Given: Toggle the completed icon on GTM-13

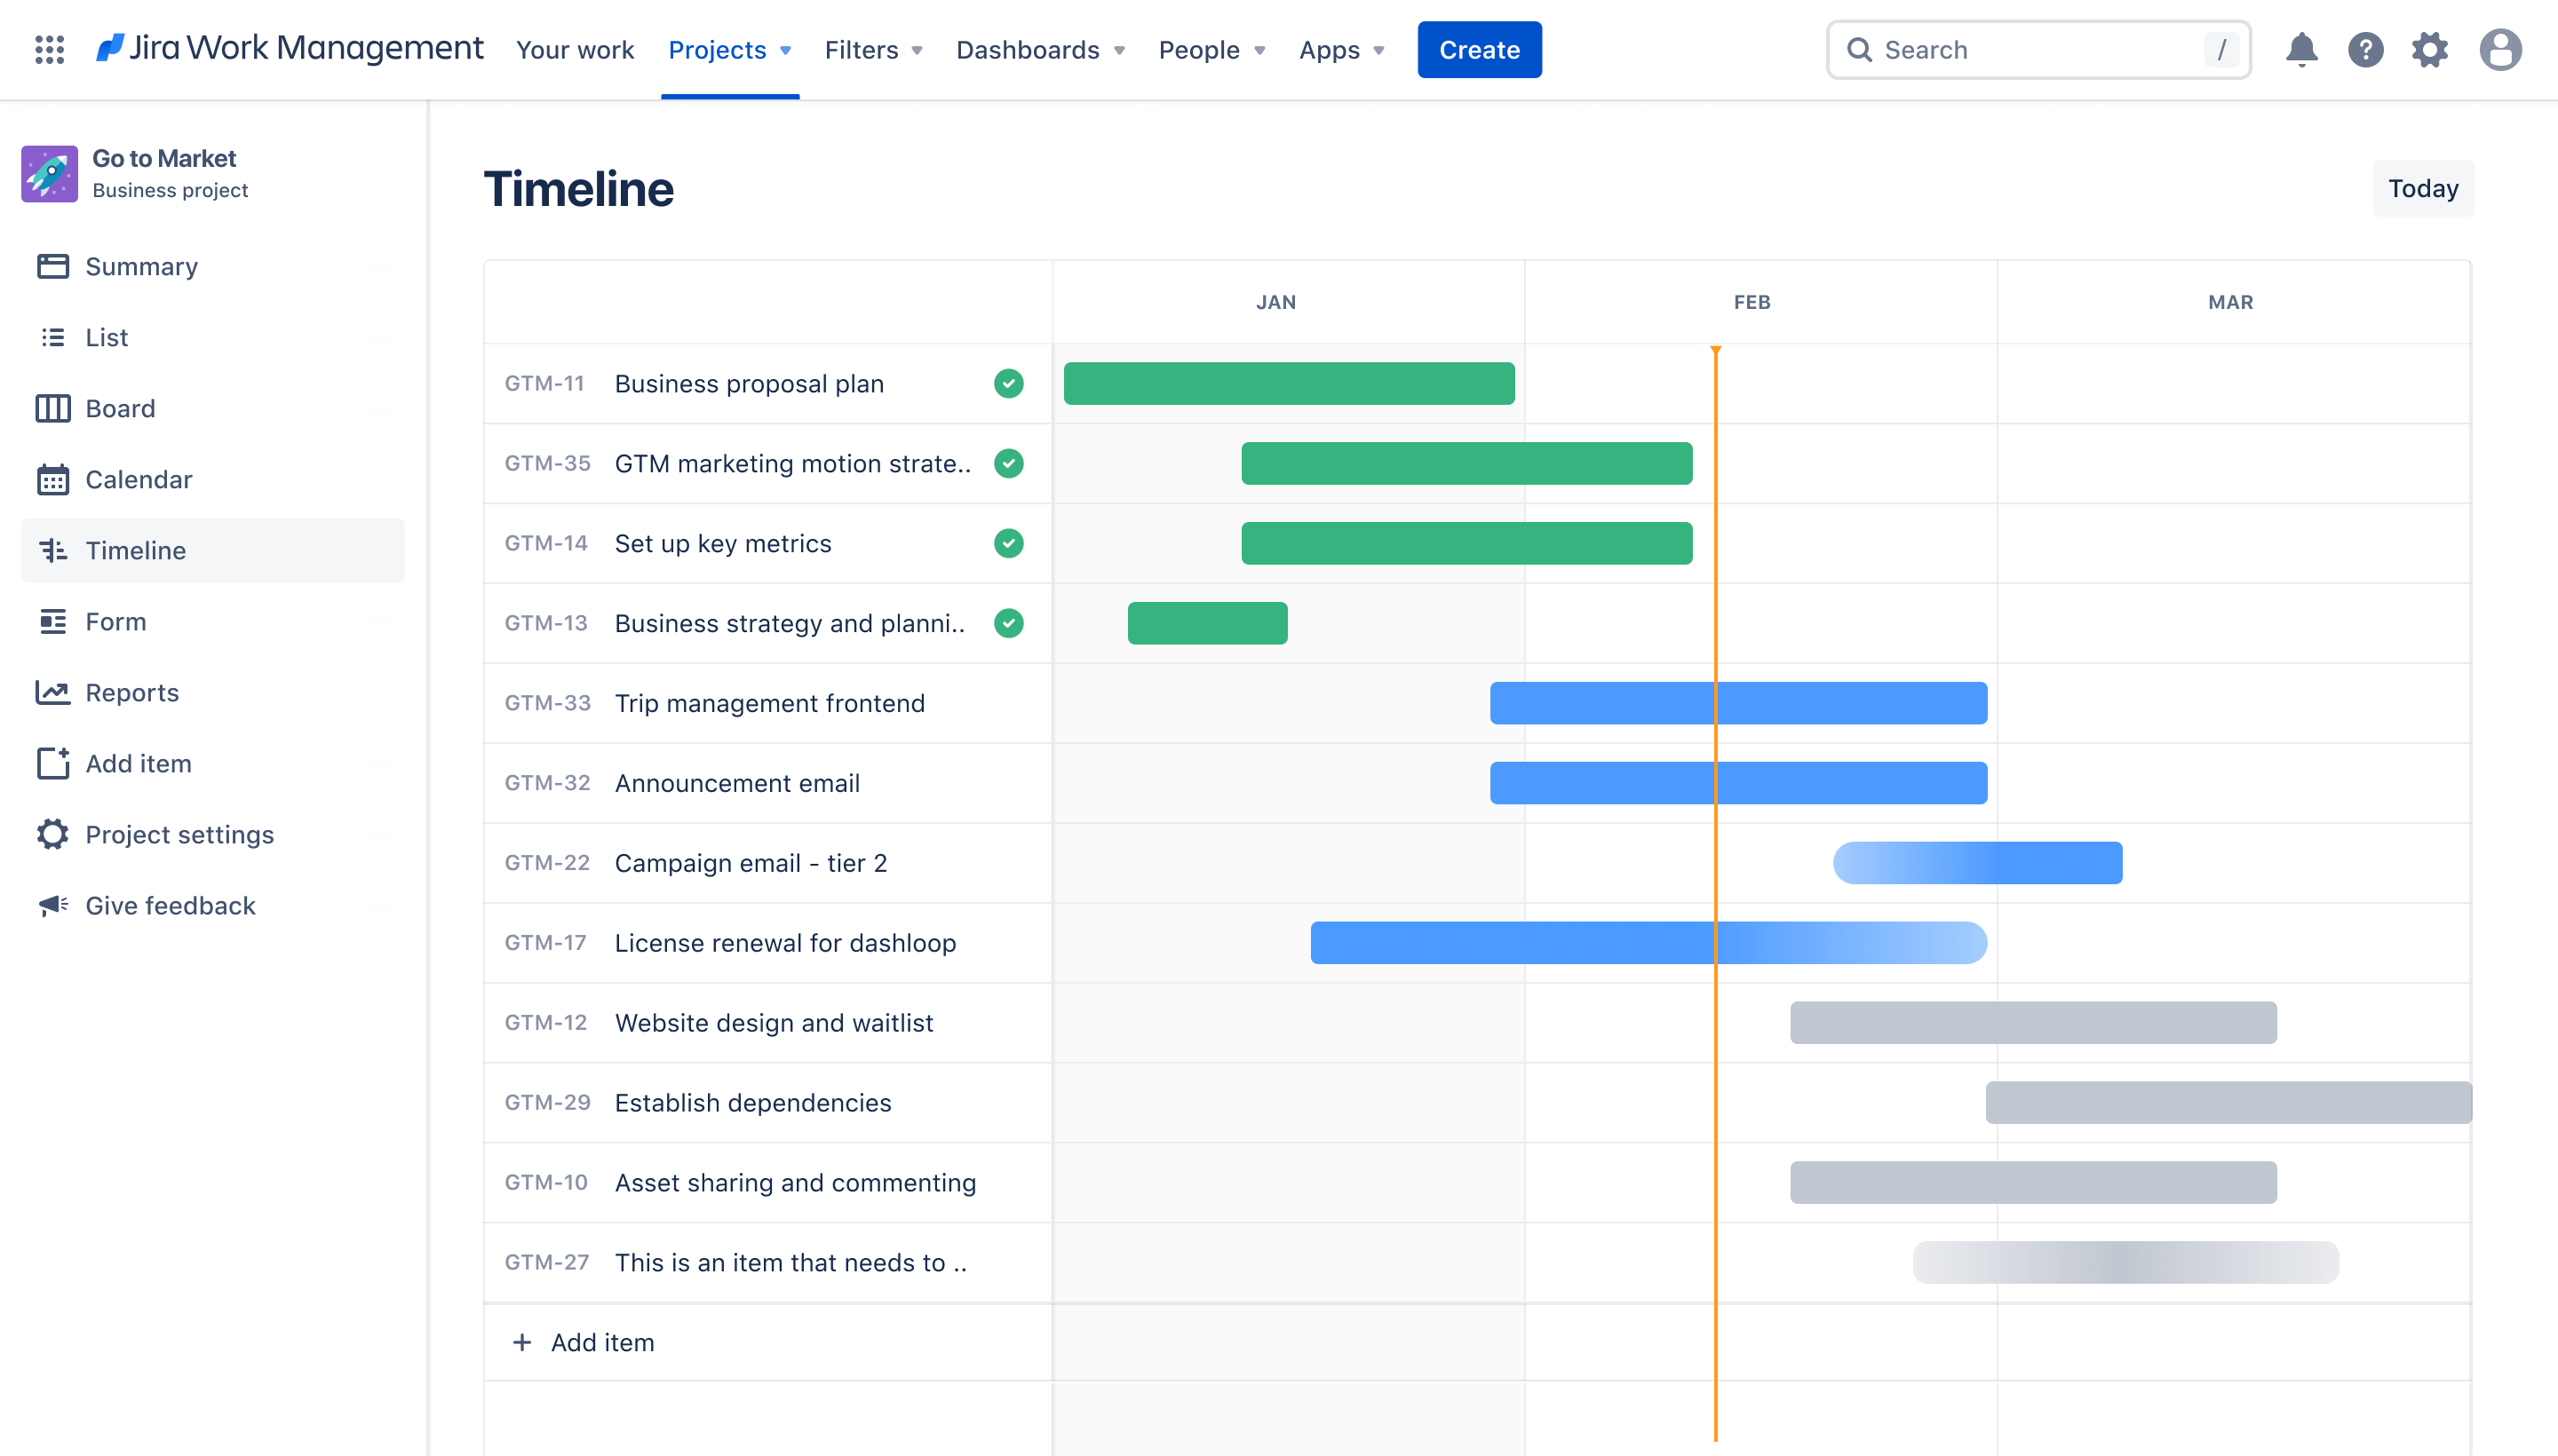Looking at the screenshot, I should point(1008,623).
